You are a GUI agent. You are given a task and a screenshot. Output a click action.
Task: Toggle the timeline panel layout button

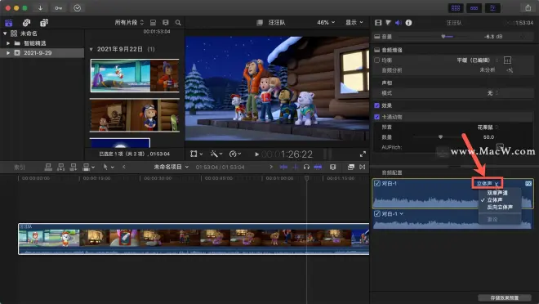[x=474, y=8]
